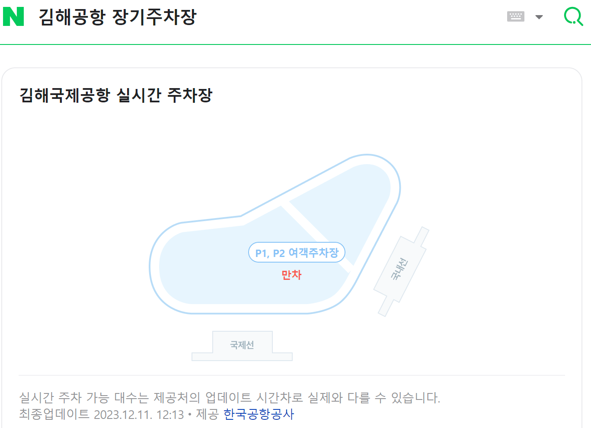Click the keyboard icon beside the dropdown arrow
The image size is (591, 428).
515,16
